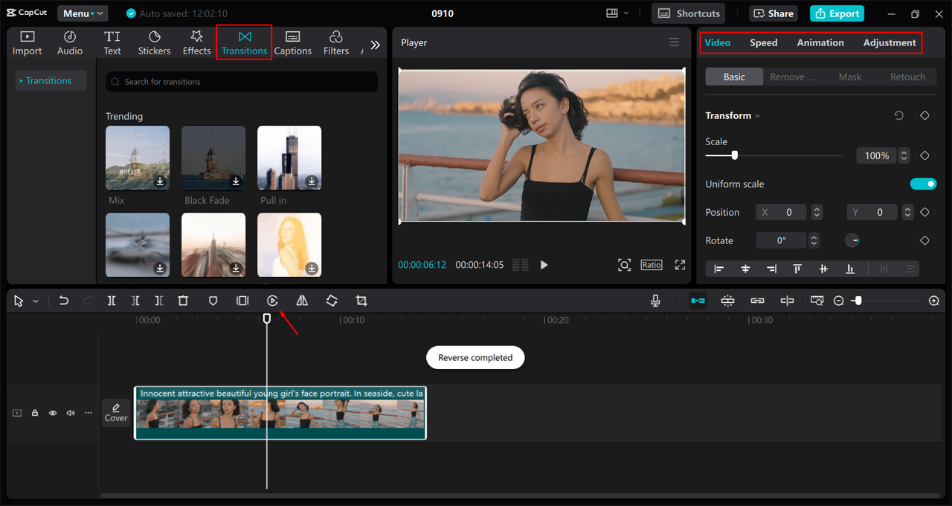
Task: Select the Black Fade transition thumbnail
Action: click(x=213, y=158)
